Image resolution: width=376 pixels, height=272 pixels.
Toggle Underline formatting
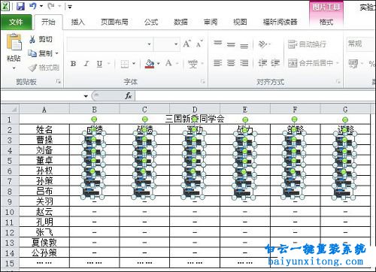pyautogui.click(x=99, y=64)
